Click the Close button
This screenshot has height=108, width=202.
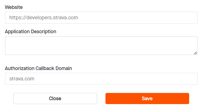point(55,99)
